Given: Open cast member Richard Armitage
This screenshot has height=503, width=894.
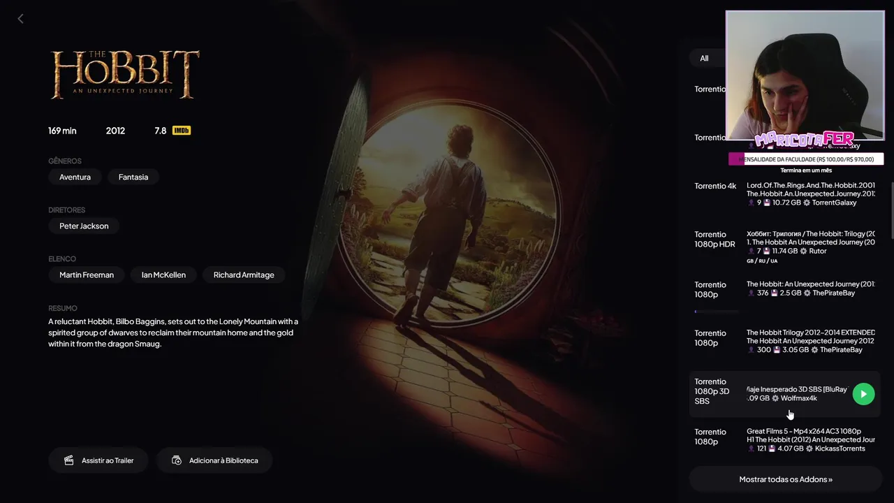Looking at the screenshot, I should 244,275.
